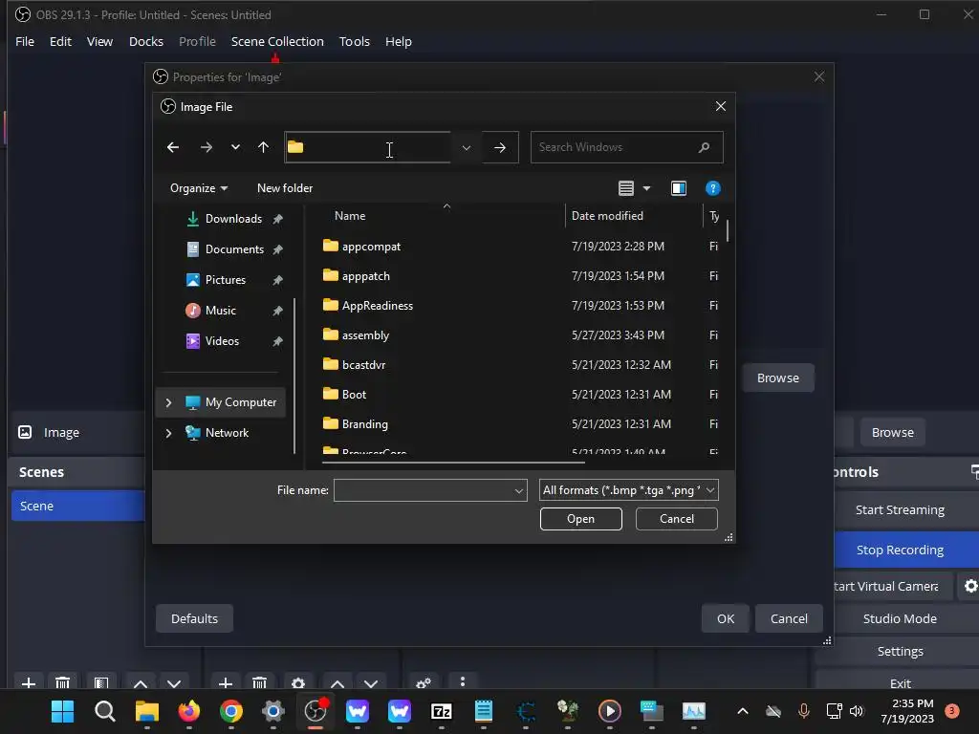
Task: Expand Network in navigation pane
Action: click(x=168, y=433)
